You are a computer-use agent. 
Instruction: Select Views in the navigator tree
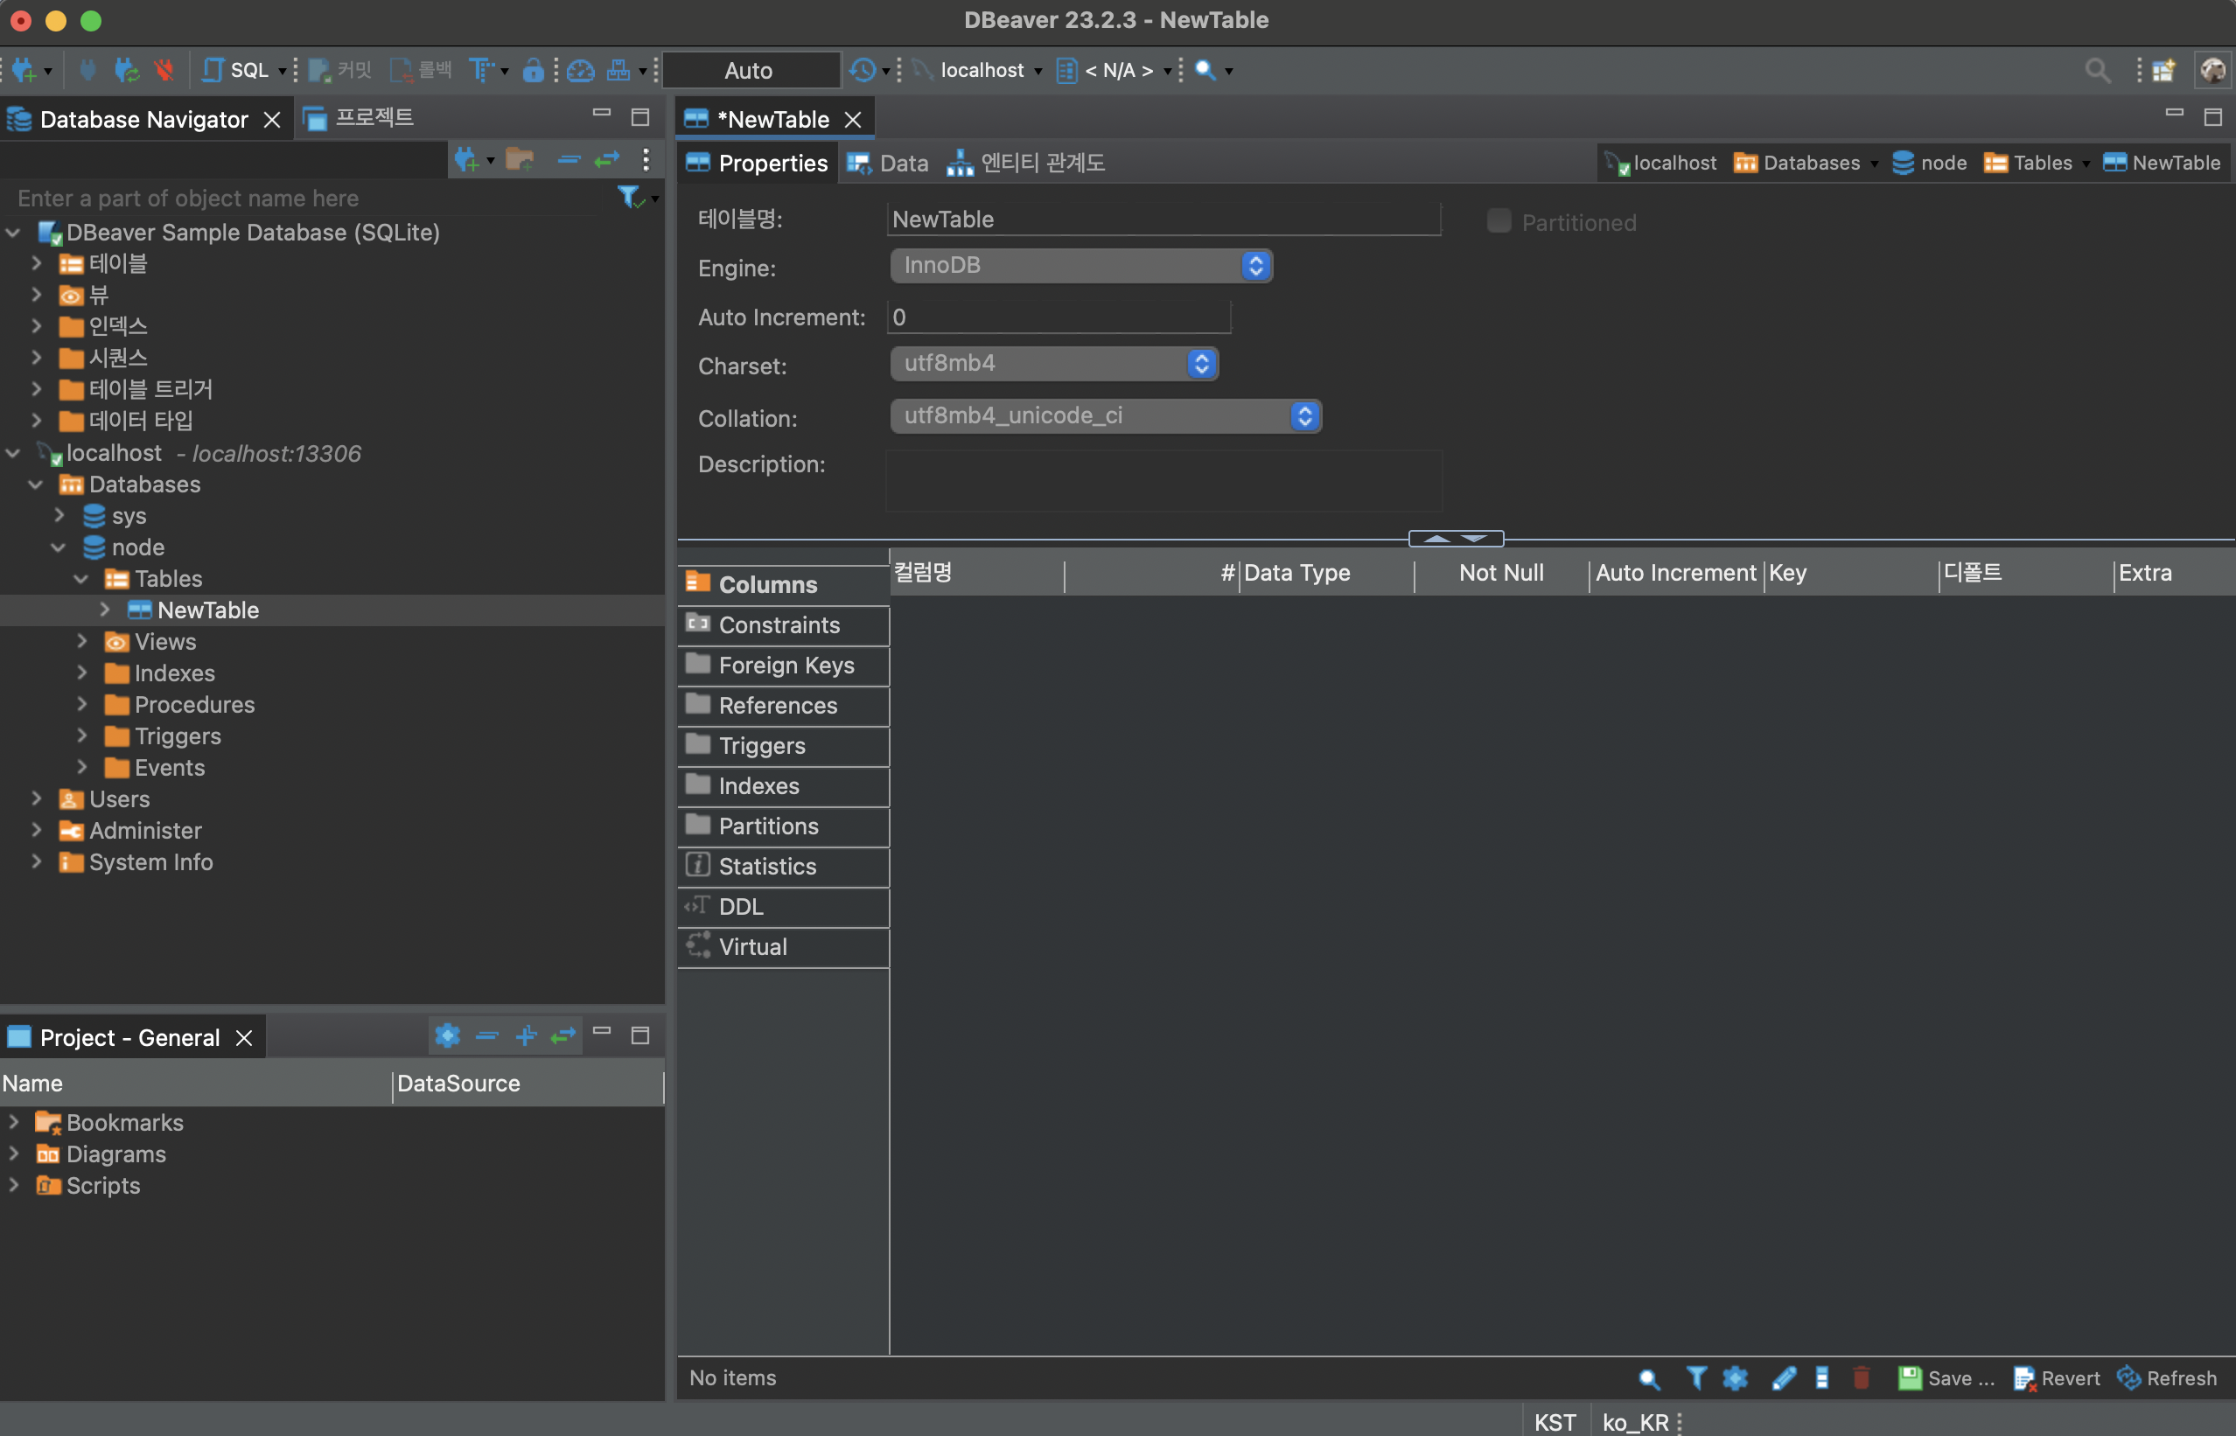(165, 642)
